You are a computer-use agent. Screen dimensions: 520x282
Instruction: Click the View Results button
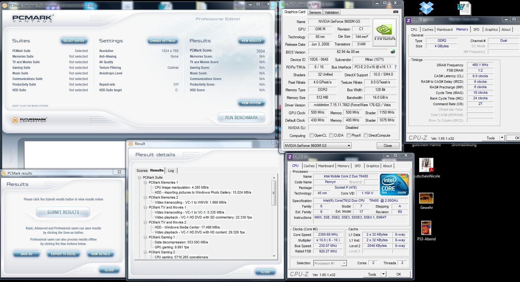pos(251,41)
